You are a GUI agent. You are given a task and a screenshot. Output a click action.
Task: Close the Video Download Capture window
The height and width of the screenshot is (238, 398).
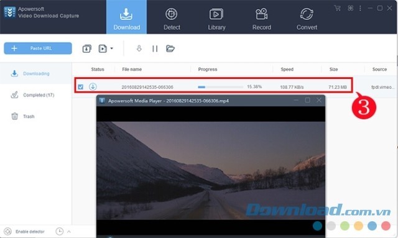click(x=390, y=8)
